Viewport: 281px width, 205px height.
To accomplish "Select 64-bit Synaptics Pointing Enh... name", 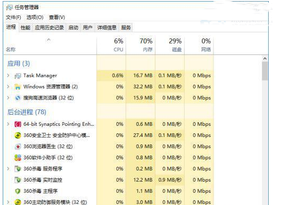I will [x=59, y=124].
